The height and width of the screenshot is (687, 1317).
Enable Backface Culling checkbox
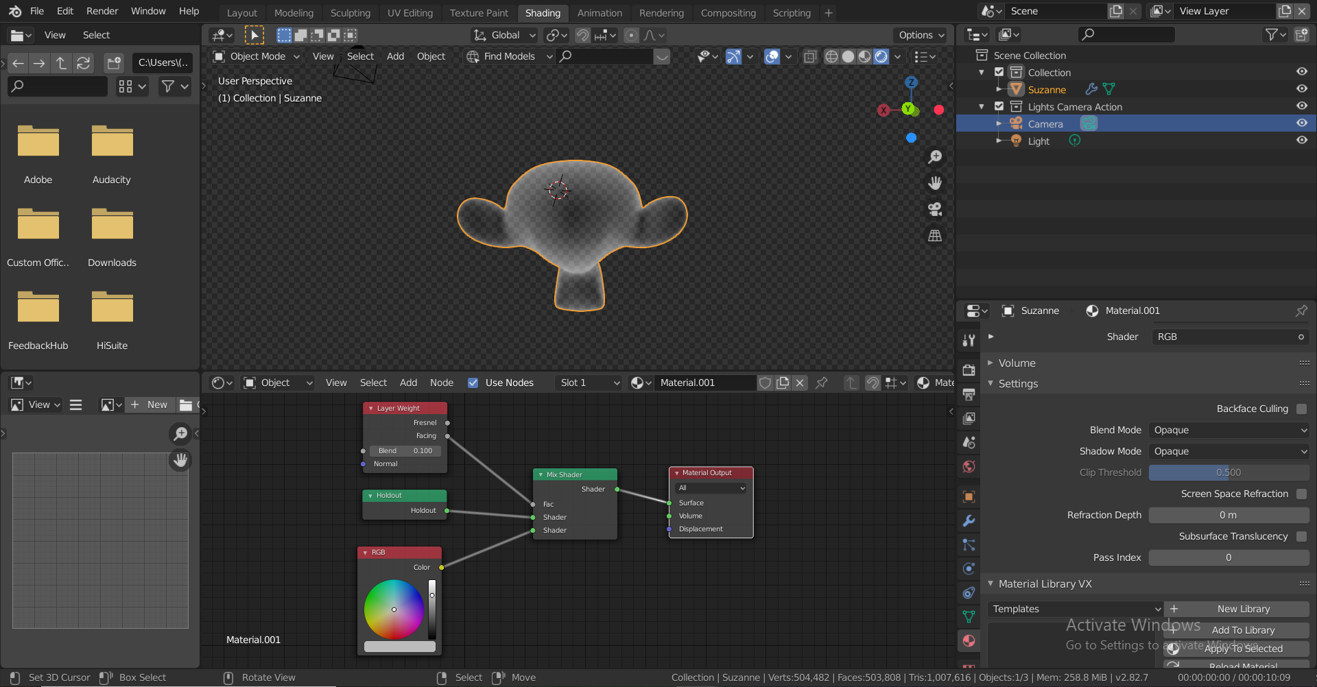click(x=1301, y=409)
